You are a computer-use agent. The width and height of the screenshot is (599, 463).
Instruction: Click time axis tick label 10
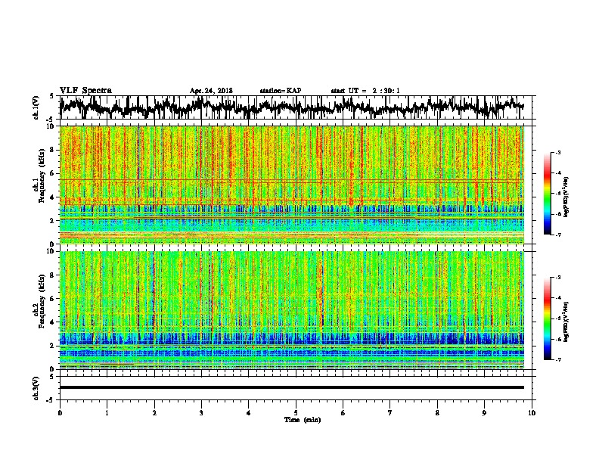[x=532, y=413]
